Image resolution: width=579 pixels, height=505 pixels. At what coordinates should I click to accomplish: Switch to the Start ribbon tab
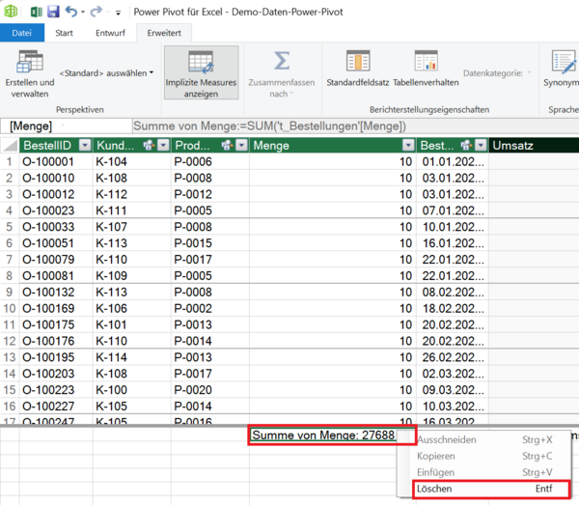[65, 34]
